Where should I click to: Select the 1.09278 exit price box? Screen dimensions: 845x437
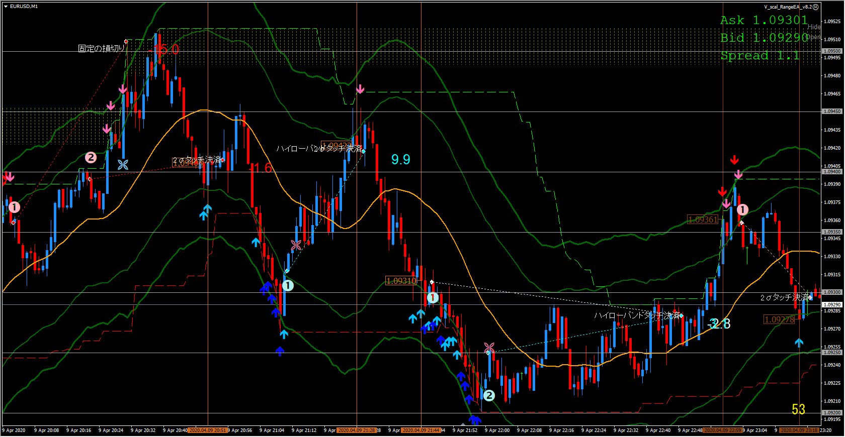point(779,319)
